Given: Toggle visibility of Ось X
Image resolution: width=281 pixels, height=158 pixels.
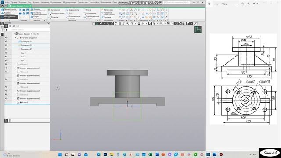Looking at the screenshot, I should pos(6,53).
